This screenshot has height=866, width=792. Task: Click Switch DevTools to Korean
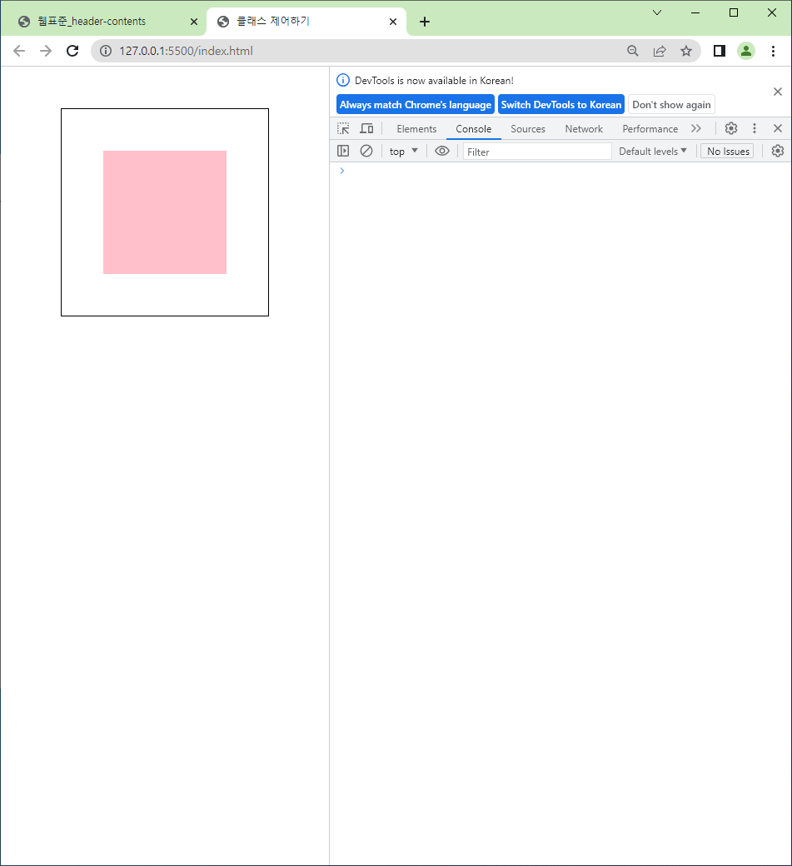click(x=561, y=104)
